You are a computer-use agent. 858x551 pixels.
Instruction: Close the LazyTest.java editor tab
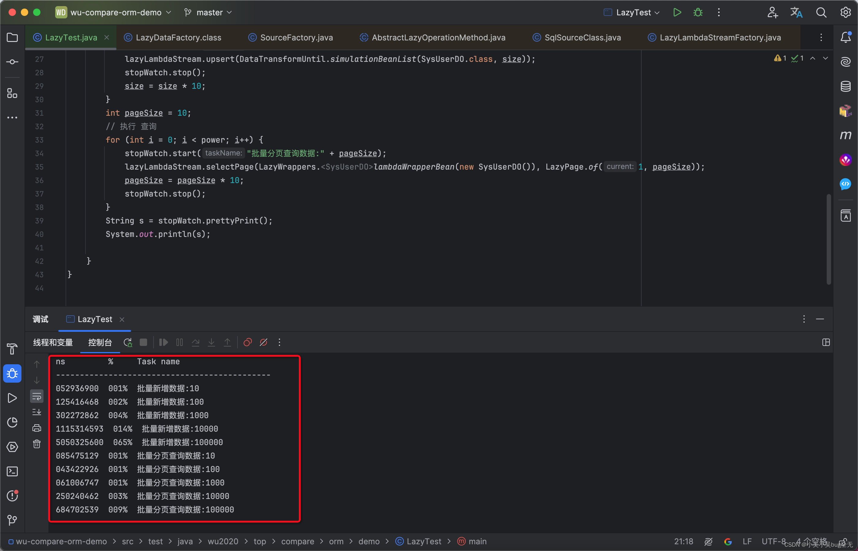click(x=107, y=37)
